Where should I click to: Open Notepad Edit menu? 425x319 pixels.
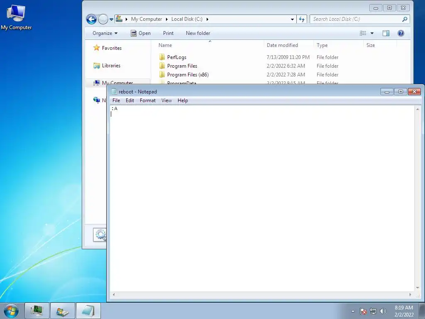(x=130, y=101)
